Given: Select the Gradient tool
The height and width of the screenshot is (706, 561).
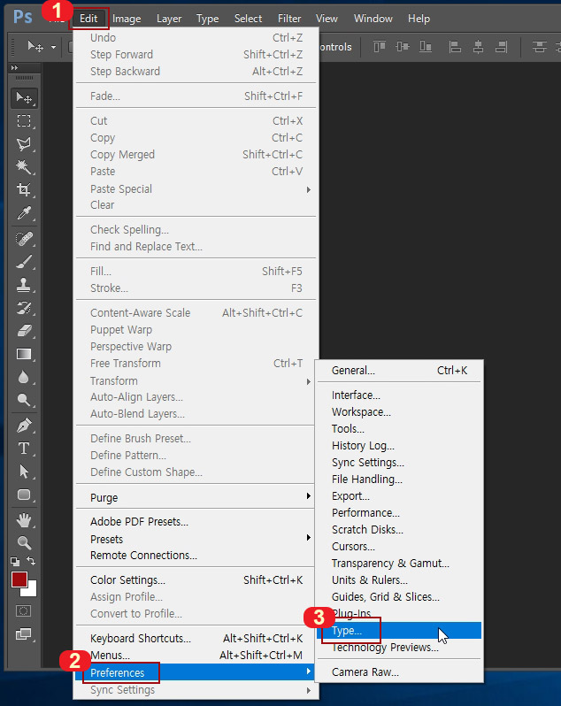Looking at the screenshot, I should 24,355.
